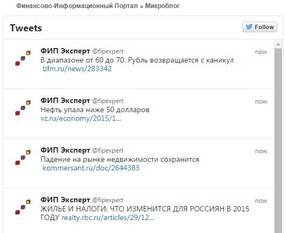The image size is (286, 233).
Task: Click the avatar icon of the oil price tweet
Action: pyautogui.click(x=23, y=108)
